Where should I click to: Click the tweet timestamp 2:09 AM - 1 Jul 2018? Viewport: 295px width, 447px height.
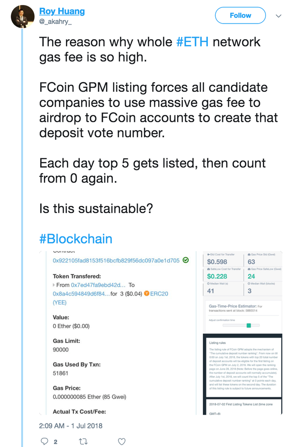point(71,425)
